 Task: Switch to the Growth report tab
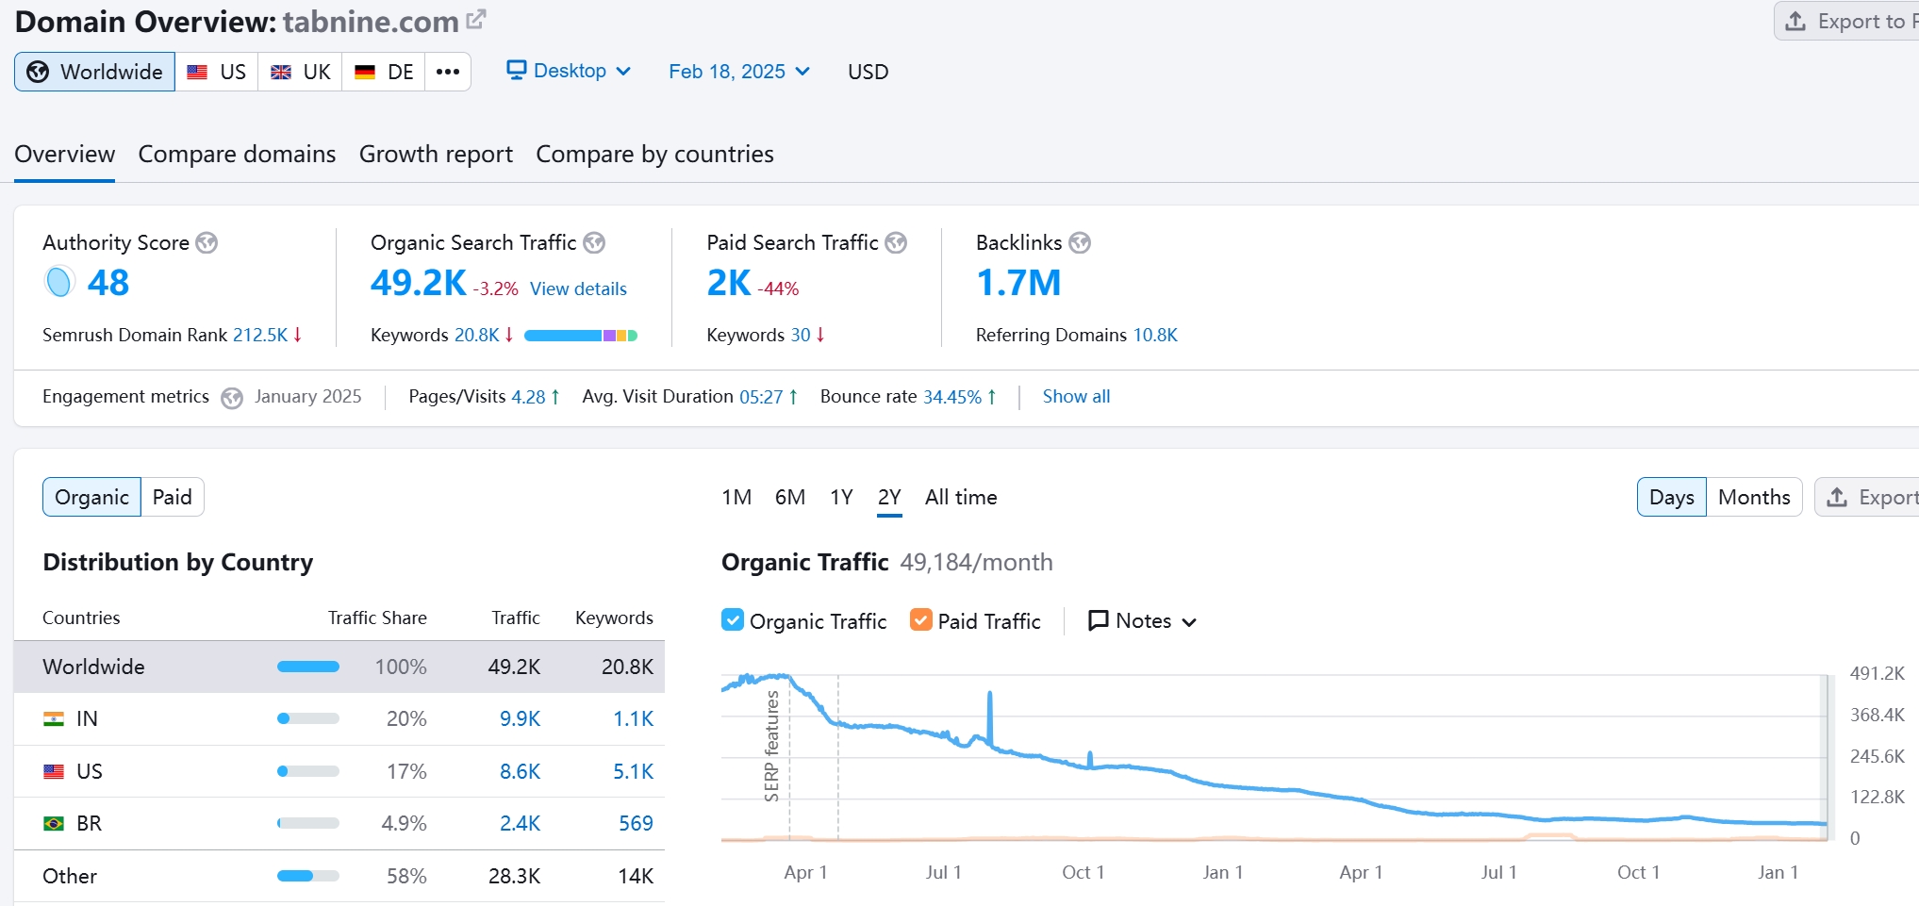click(436, 154)
